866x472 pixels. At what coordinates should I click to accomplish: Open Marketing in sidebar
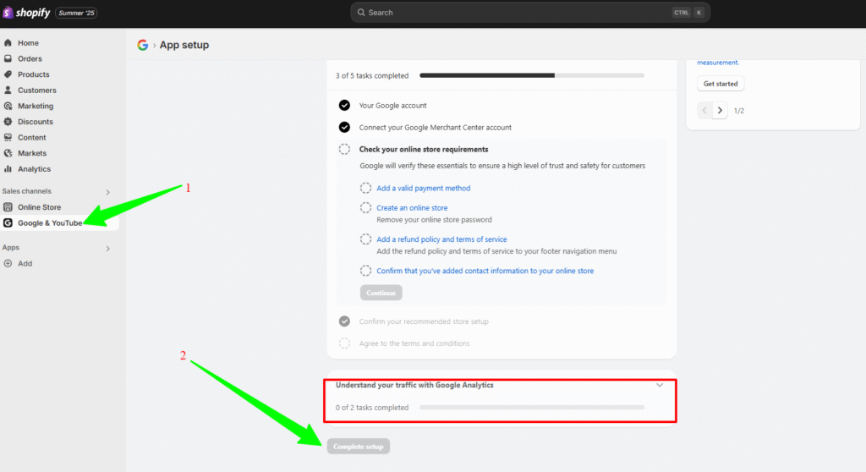pos(36,106)
